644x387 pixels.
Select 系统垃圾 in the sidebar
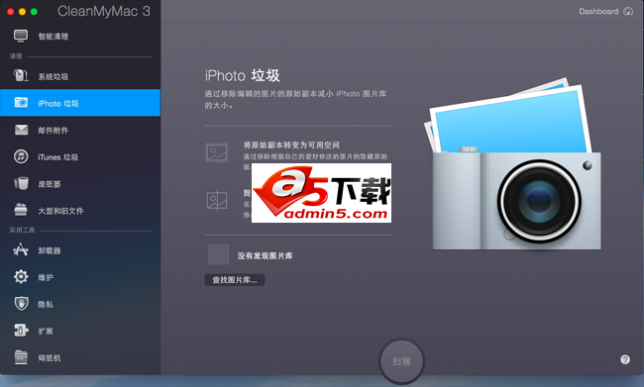tap(80, 76)
